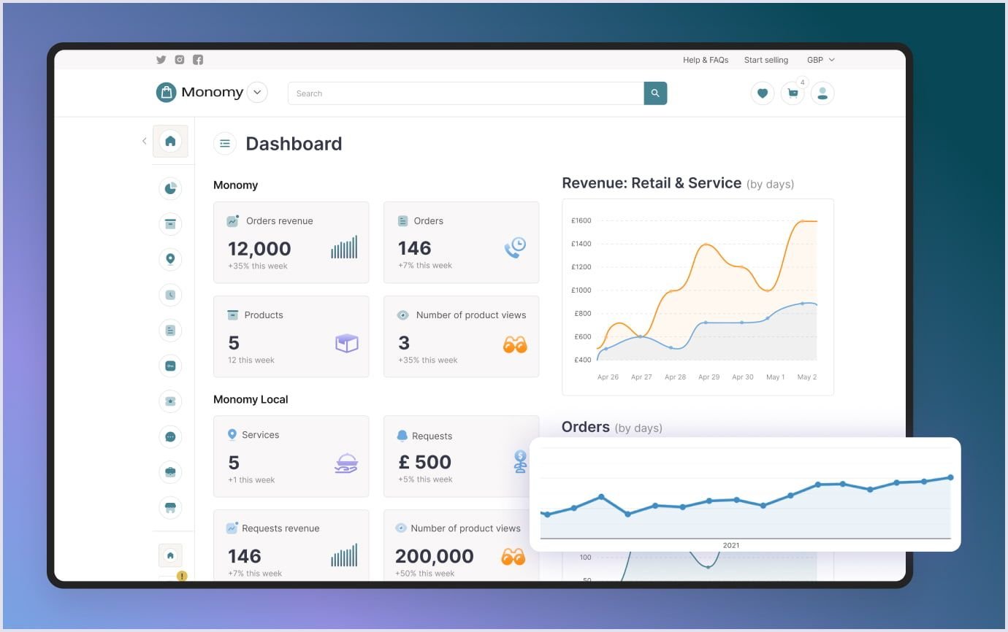Open the star ticket sidebar icon

point(170,401)
